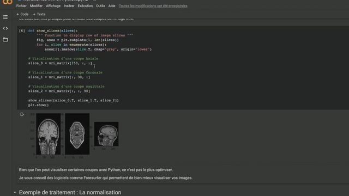Viewport: 349px width, 196px height.
Task: Click the comment 'Visualisation d'une coupe Coronale'
Action: click(65, 72)
